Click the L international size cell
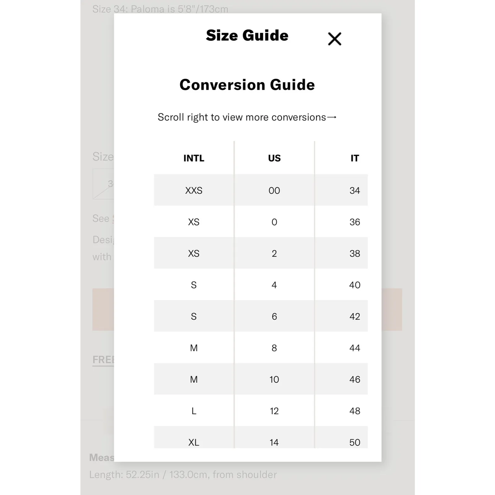 click(x=194, y=411)
